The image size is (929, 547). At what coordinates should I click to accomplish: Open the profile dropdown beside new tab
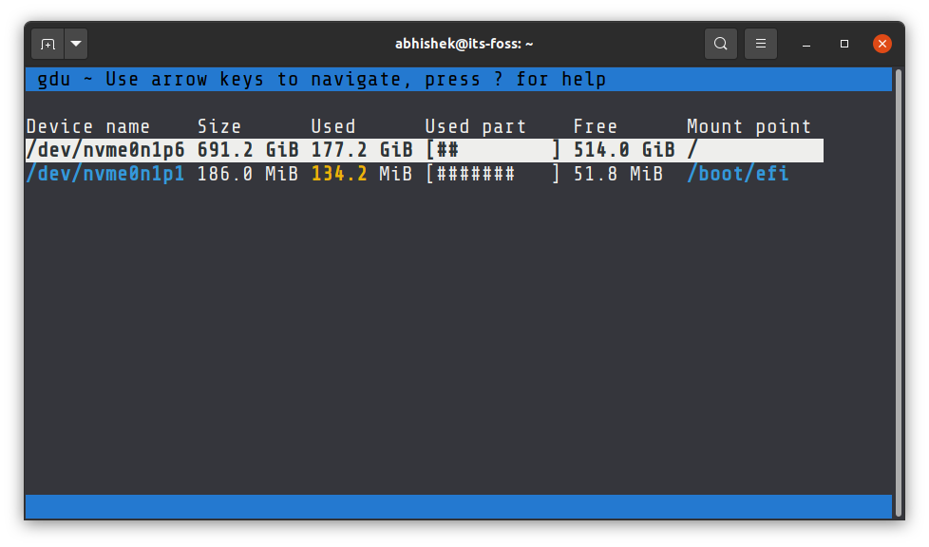point(76,43)
